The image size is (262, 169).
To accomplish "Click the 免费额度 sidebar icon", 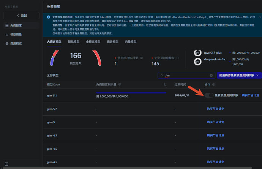I will click(x=7, y=25).
